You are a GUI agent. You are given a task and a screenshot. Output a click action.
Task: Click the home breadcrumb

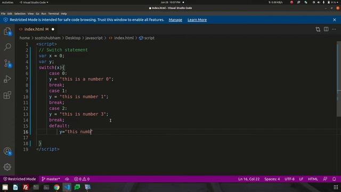click(x=25, y=38)
